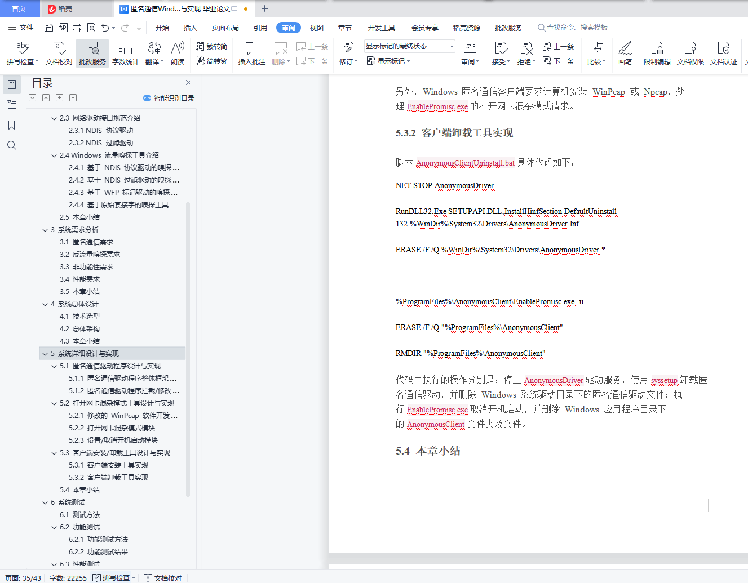Jump to '4.1 技术选型' in the outline
This screenshot has height=583, width=748.
pyautogui.click(x=80, y=317)
